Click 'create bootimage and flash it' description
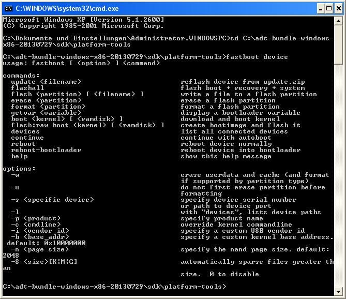The image size is (346, 299). pyautogui.click(x=240, y=125)
